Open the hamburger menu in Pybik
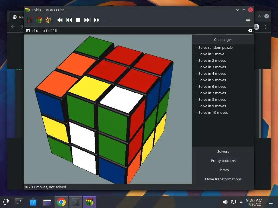 248,20
